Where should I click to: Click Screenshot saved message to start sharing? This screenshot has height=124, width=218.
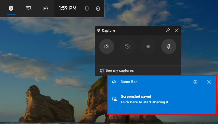pyautogui.click(x=144, y=99)
